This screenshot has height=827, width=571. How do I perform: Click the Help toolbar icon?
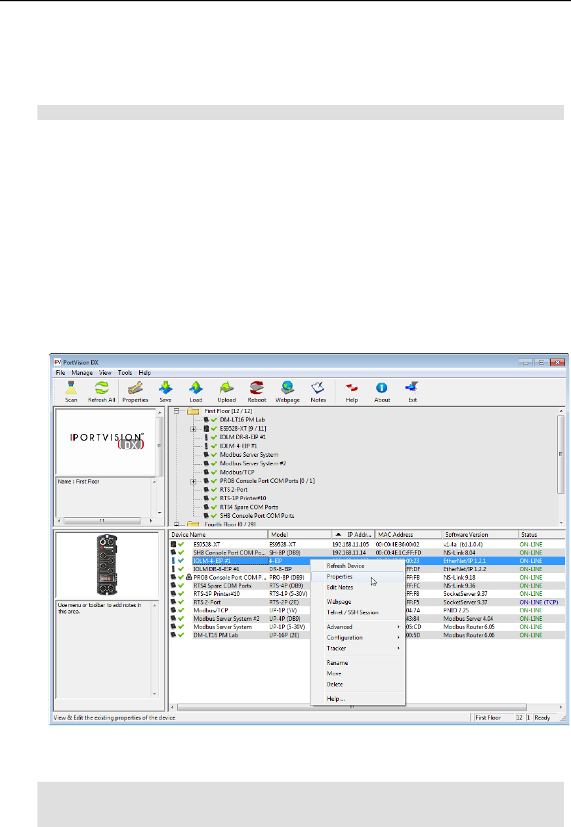352,392
